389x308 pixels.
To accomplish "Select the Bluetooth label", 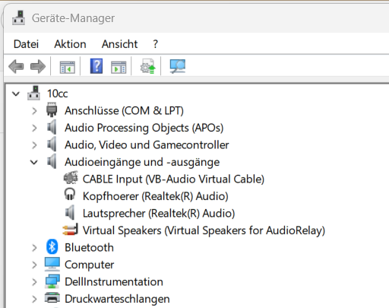I will 89,247.
